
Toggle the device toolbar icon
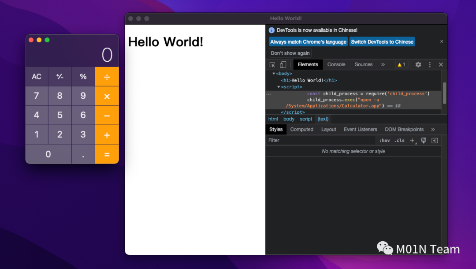[x=283, y=65]
